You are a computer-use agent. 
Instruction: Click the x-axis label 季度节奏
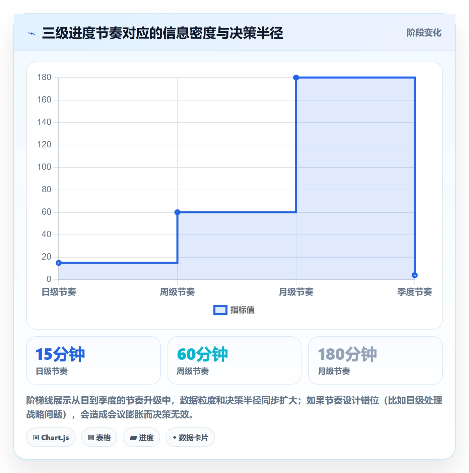(x=415, y=292)
